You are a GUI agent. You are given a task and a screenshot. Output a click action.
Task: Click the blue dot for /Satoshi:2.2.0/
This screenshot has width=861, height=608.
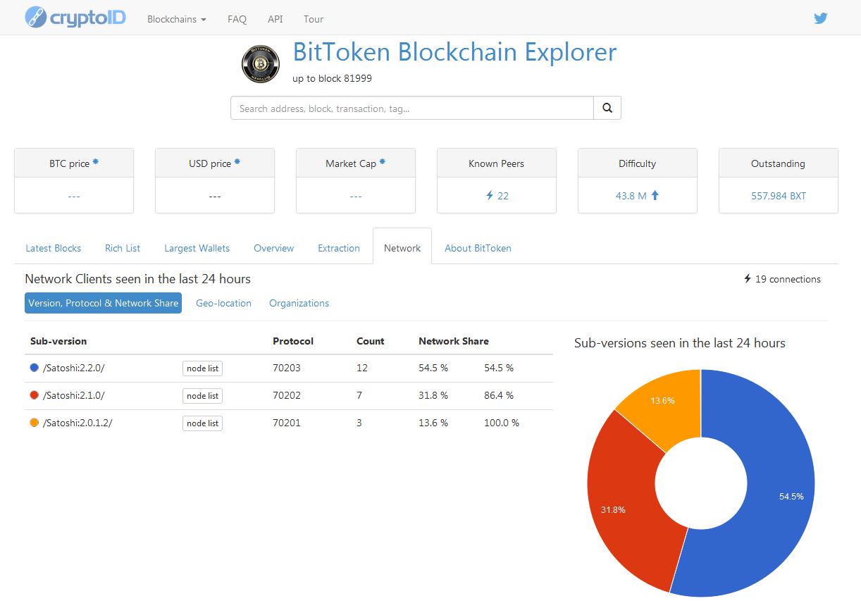[x=35, y=368]
